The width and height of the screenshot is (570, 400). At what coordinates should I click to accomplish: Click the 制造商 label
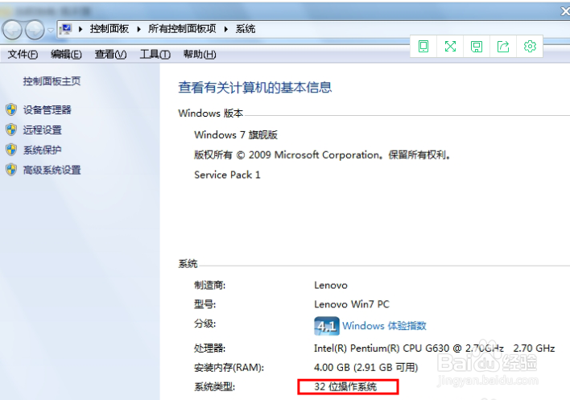click(x=210, y=285)
